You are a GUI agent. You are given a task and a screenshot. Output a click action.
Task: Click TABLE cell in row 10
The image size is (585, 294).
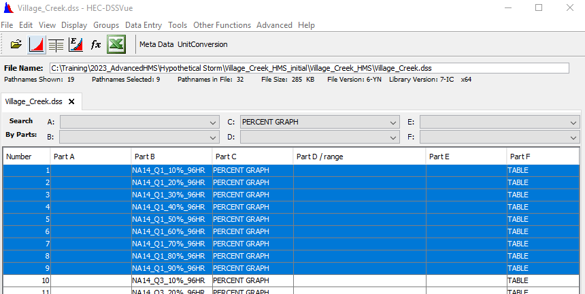[x=543, y=280]
